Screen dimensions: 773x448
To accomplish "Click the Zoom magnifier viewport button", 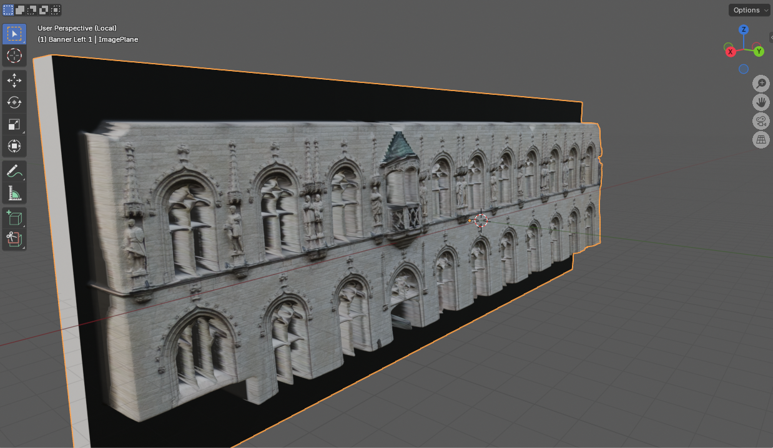I will 761,84.
